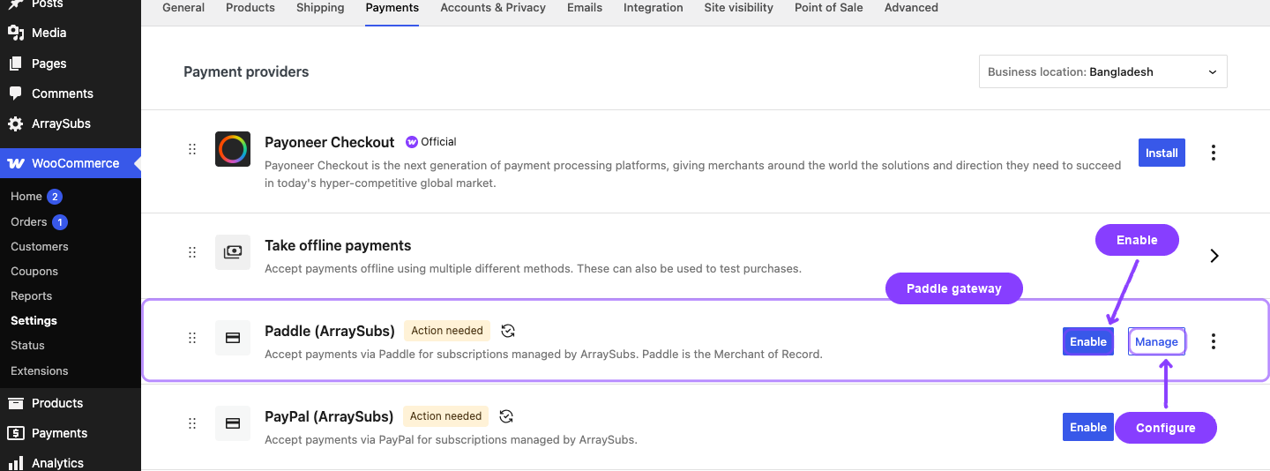Open Paddle (ArraySubs) three-dot options menu
Image resolution: width=1270 pixels, height=471 pixels.
coord(1214,341)
